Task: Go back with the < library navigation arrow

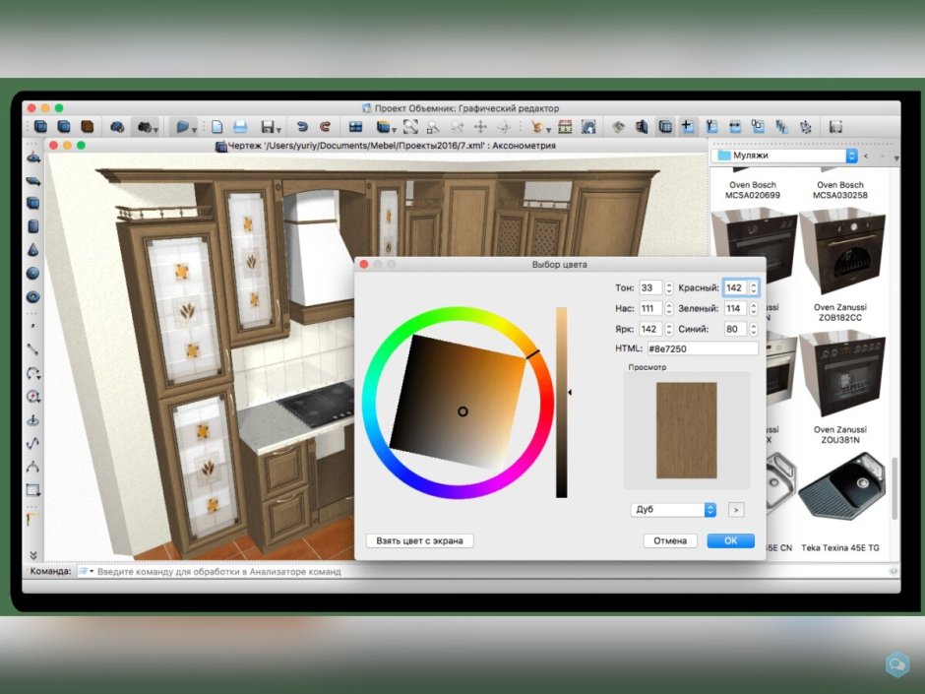Action: coord(866,156)
